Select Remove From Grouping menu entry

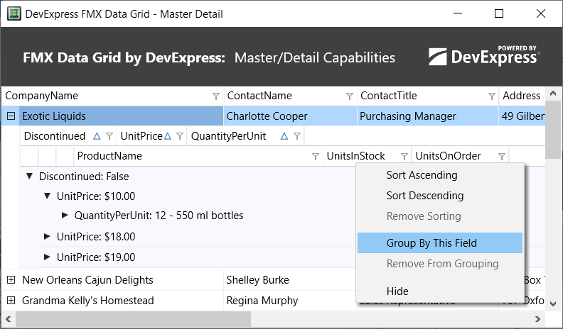440,264
